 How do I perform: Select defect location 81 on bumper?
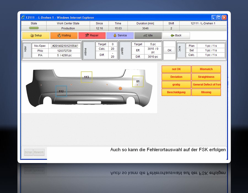click(138, 81)
